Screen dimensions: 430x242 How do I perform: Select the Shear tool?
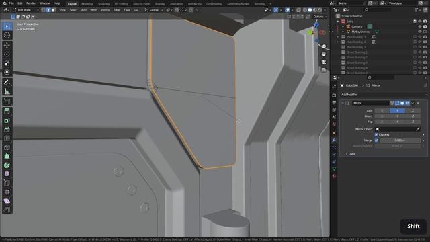[7, 201]
